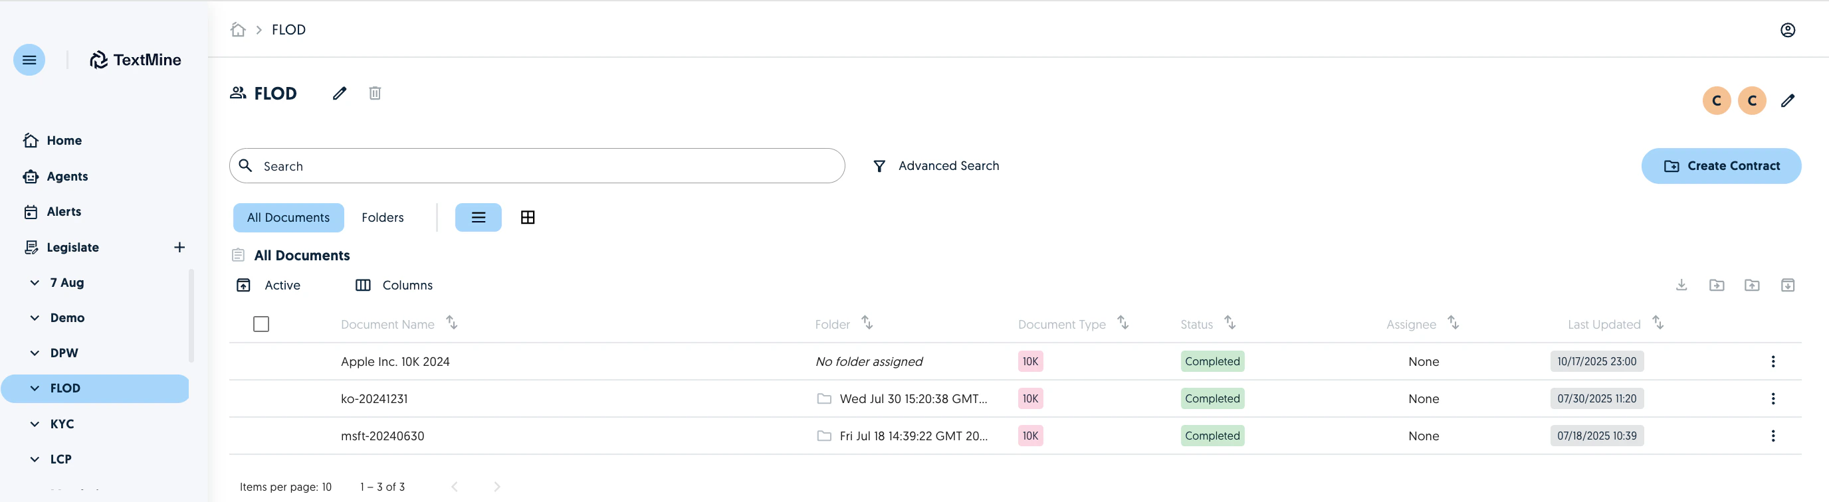Screen dimensions: 1829x502
Task: Click the download icon above table
Action: click(1681, 285)
